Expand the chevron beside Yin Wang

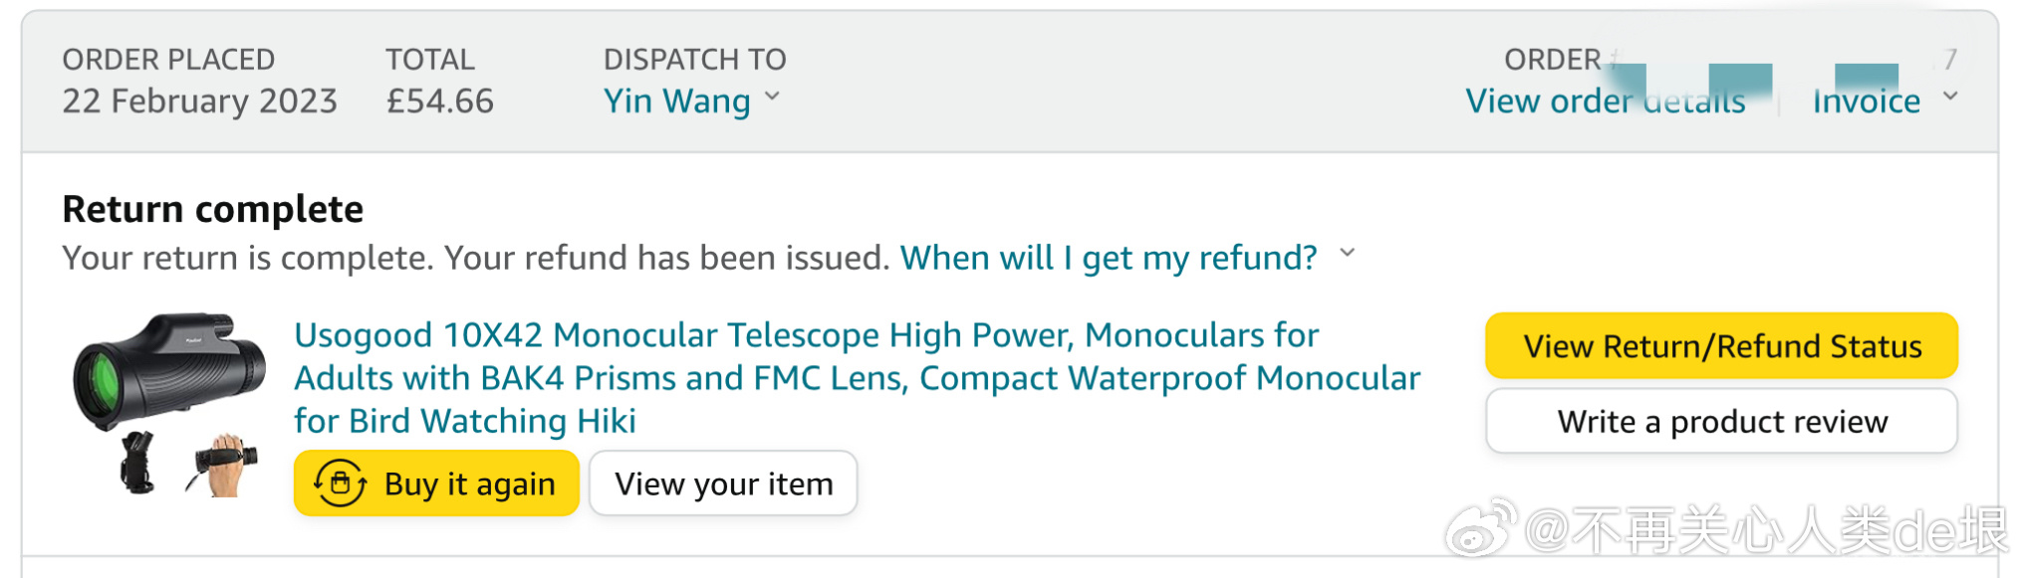773,97
